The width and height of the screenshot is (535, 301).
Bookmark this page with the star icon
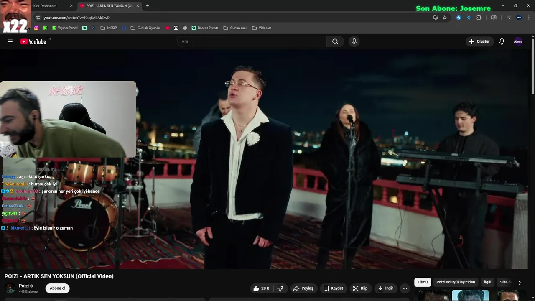tap(445, 18)
